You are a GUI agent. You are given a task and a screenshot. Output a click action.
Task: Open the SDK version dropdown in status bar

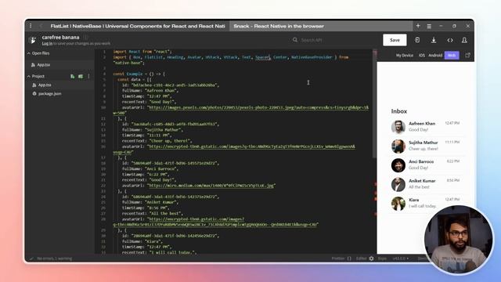tap(400, 258)
